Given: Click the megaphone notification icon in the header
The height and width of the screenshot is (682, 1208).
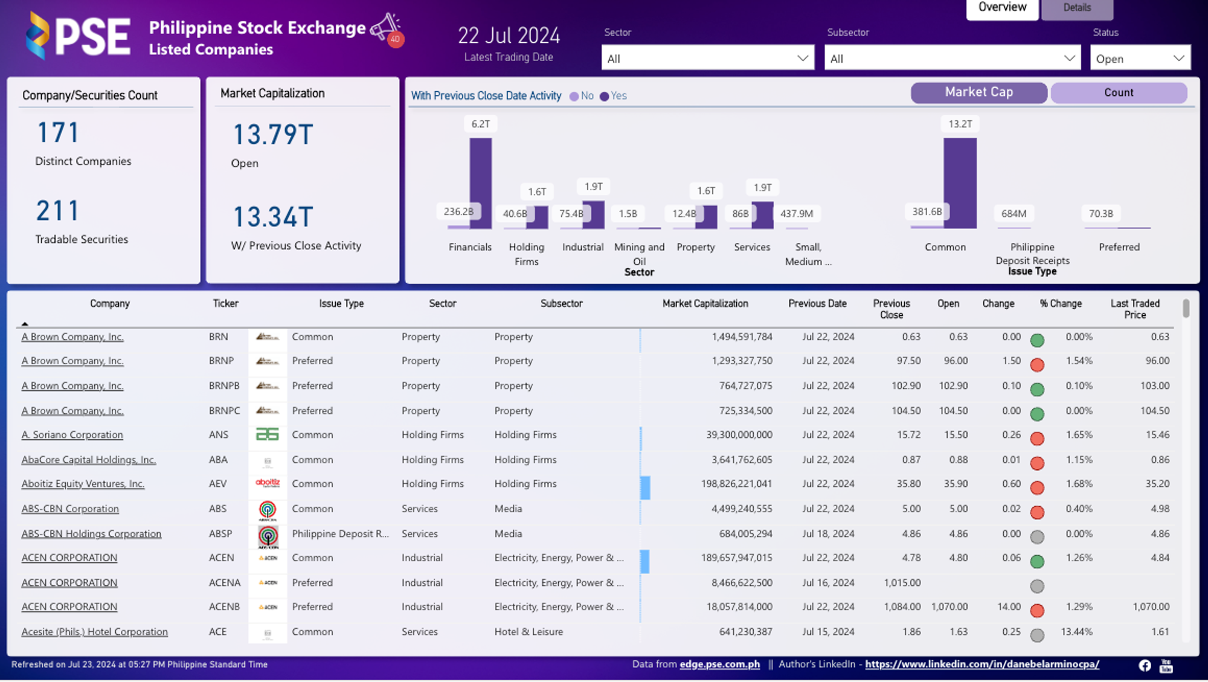Looking at the screenshot, I should click(385, 25).
